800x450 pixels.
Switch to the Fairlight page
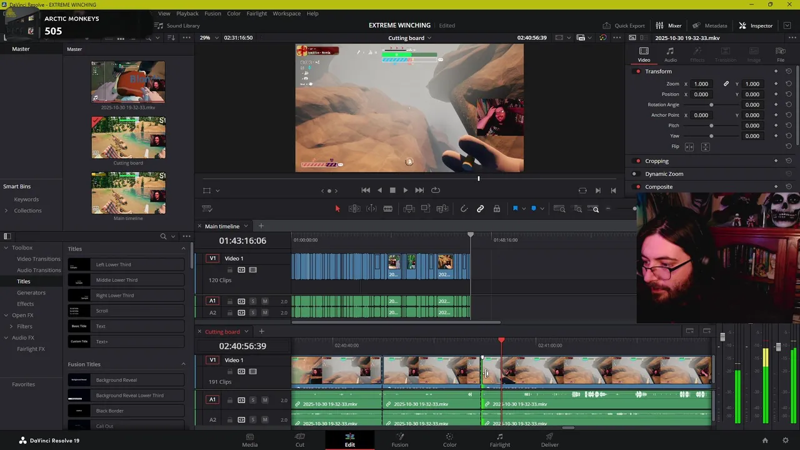[x=499, y=440]
